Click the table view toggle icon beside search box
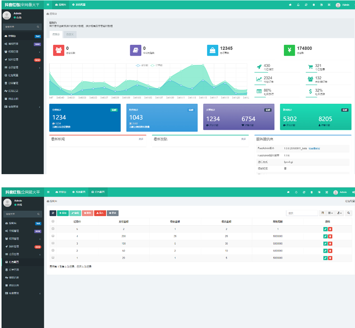355x328 pixels. pos(323,213)
